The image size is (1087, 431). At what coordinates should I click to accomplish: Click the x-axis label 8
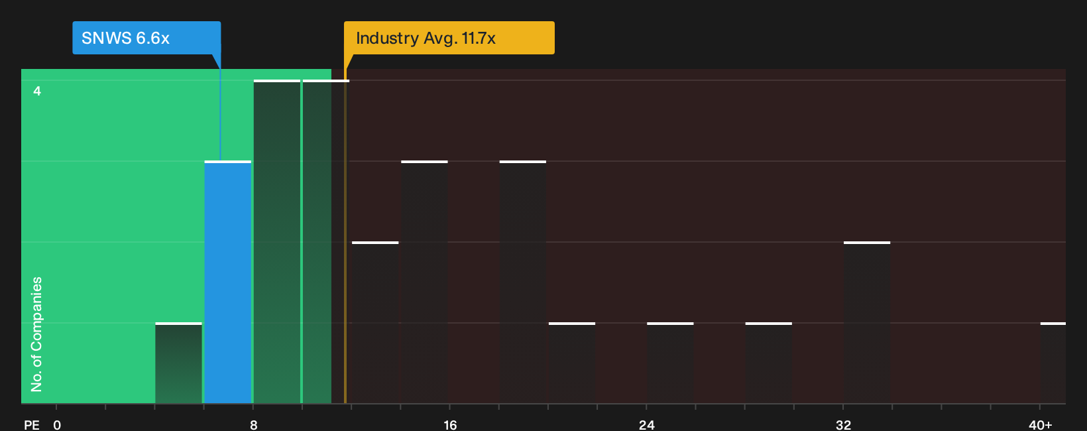254,424
